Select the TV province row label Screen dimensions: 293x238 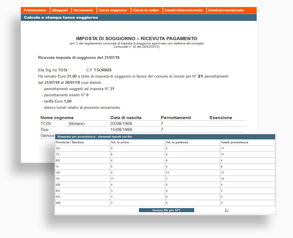click(x=57, y=155)
